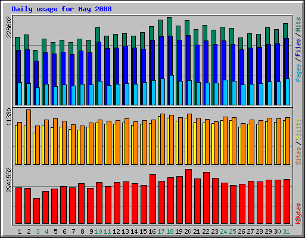Click the 'Visits' legend label
The image size is (305, 238).
click(x=298, y=129)
